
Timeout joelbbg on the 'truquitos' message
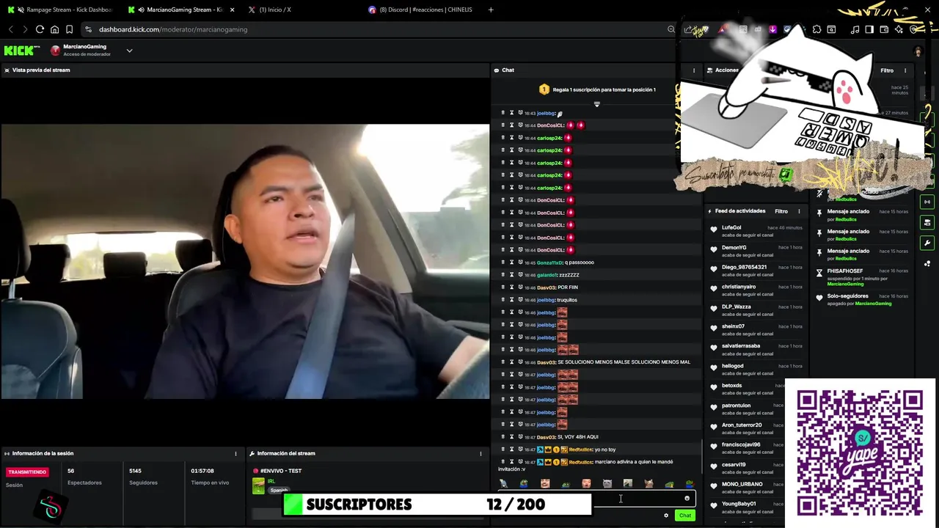[511, 300]
